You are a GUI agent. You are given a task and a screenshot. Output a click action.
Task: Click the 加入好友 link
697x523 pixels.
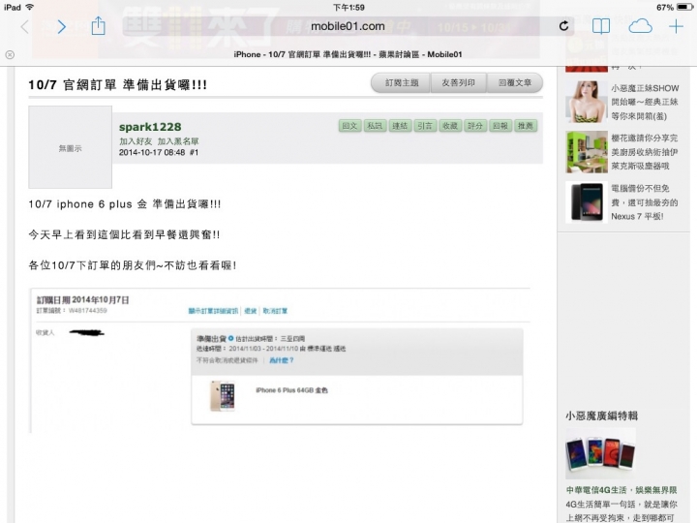pos(136,141)
